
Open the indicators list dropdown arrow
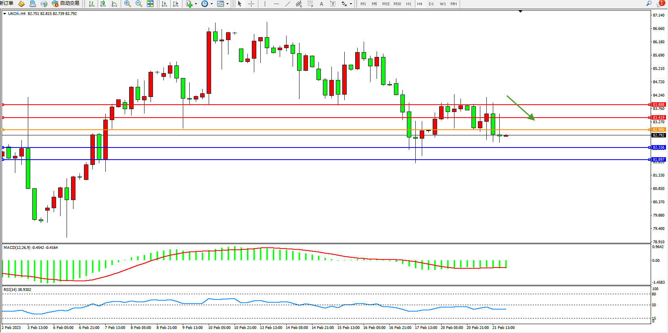coord(196,4)
